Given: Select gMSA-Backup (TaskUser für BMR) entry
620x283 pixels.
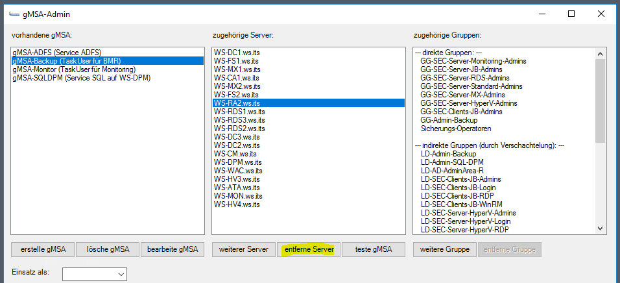Looking at the screenshot, I should point(107,61).
